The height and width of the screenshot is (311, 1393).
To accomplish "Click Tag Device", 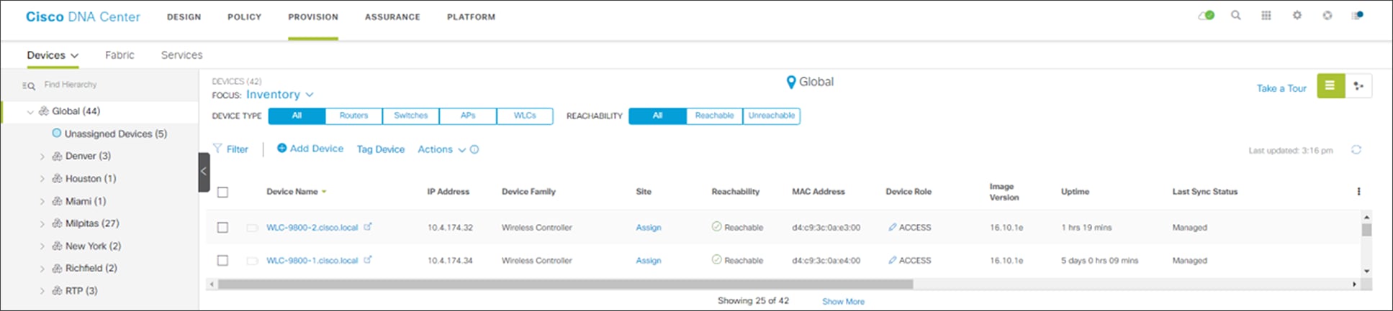I will pos(381,149).
